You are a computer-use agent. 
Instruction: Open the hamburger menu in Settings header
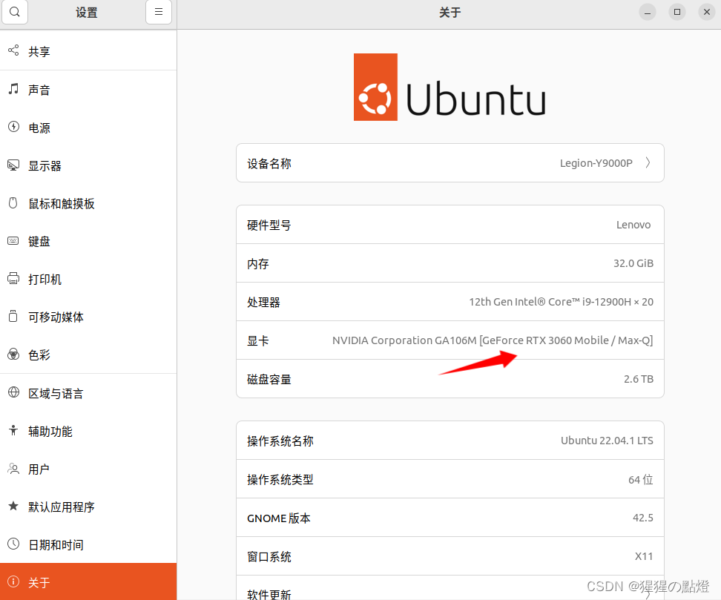(159, 12)
